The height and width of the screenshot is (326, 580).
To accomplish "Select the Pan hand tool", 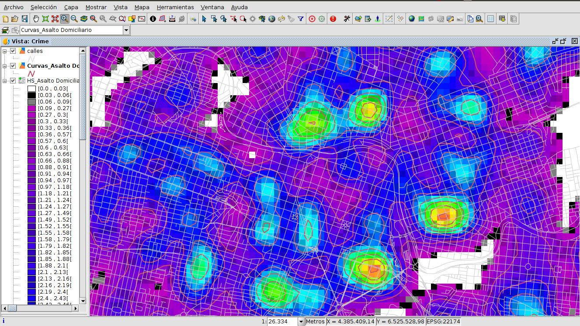I will (36, 19).
